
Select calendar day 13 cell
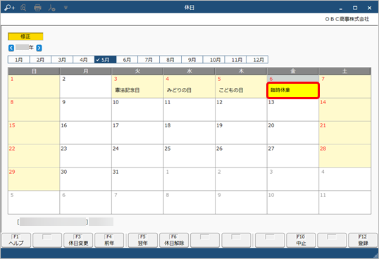tap(293, 110)
